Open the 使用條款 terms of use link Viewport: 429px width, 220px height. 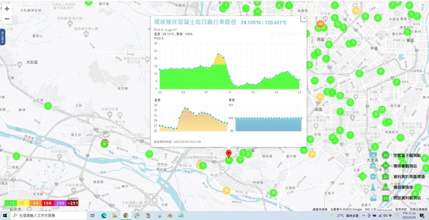(x=401, y=209)
